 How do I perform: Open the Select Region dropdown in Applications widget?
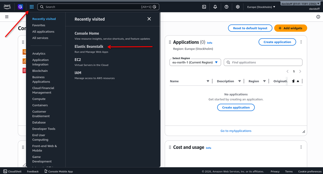point(195,62)
